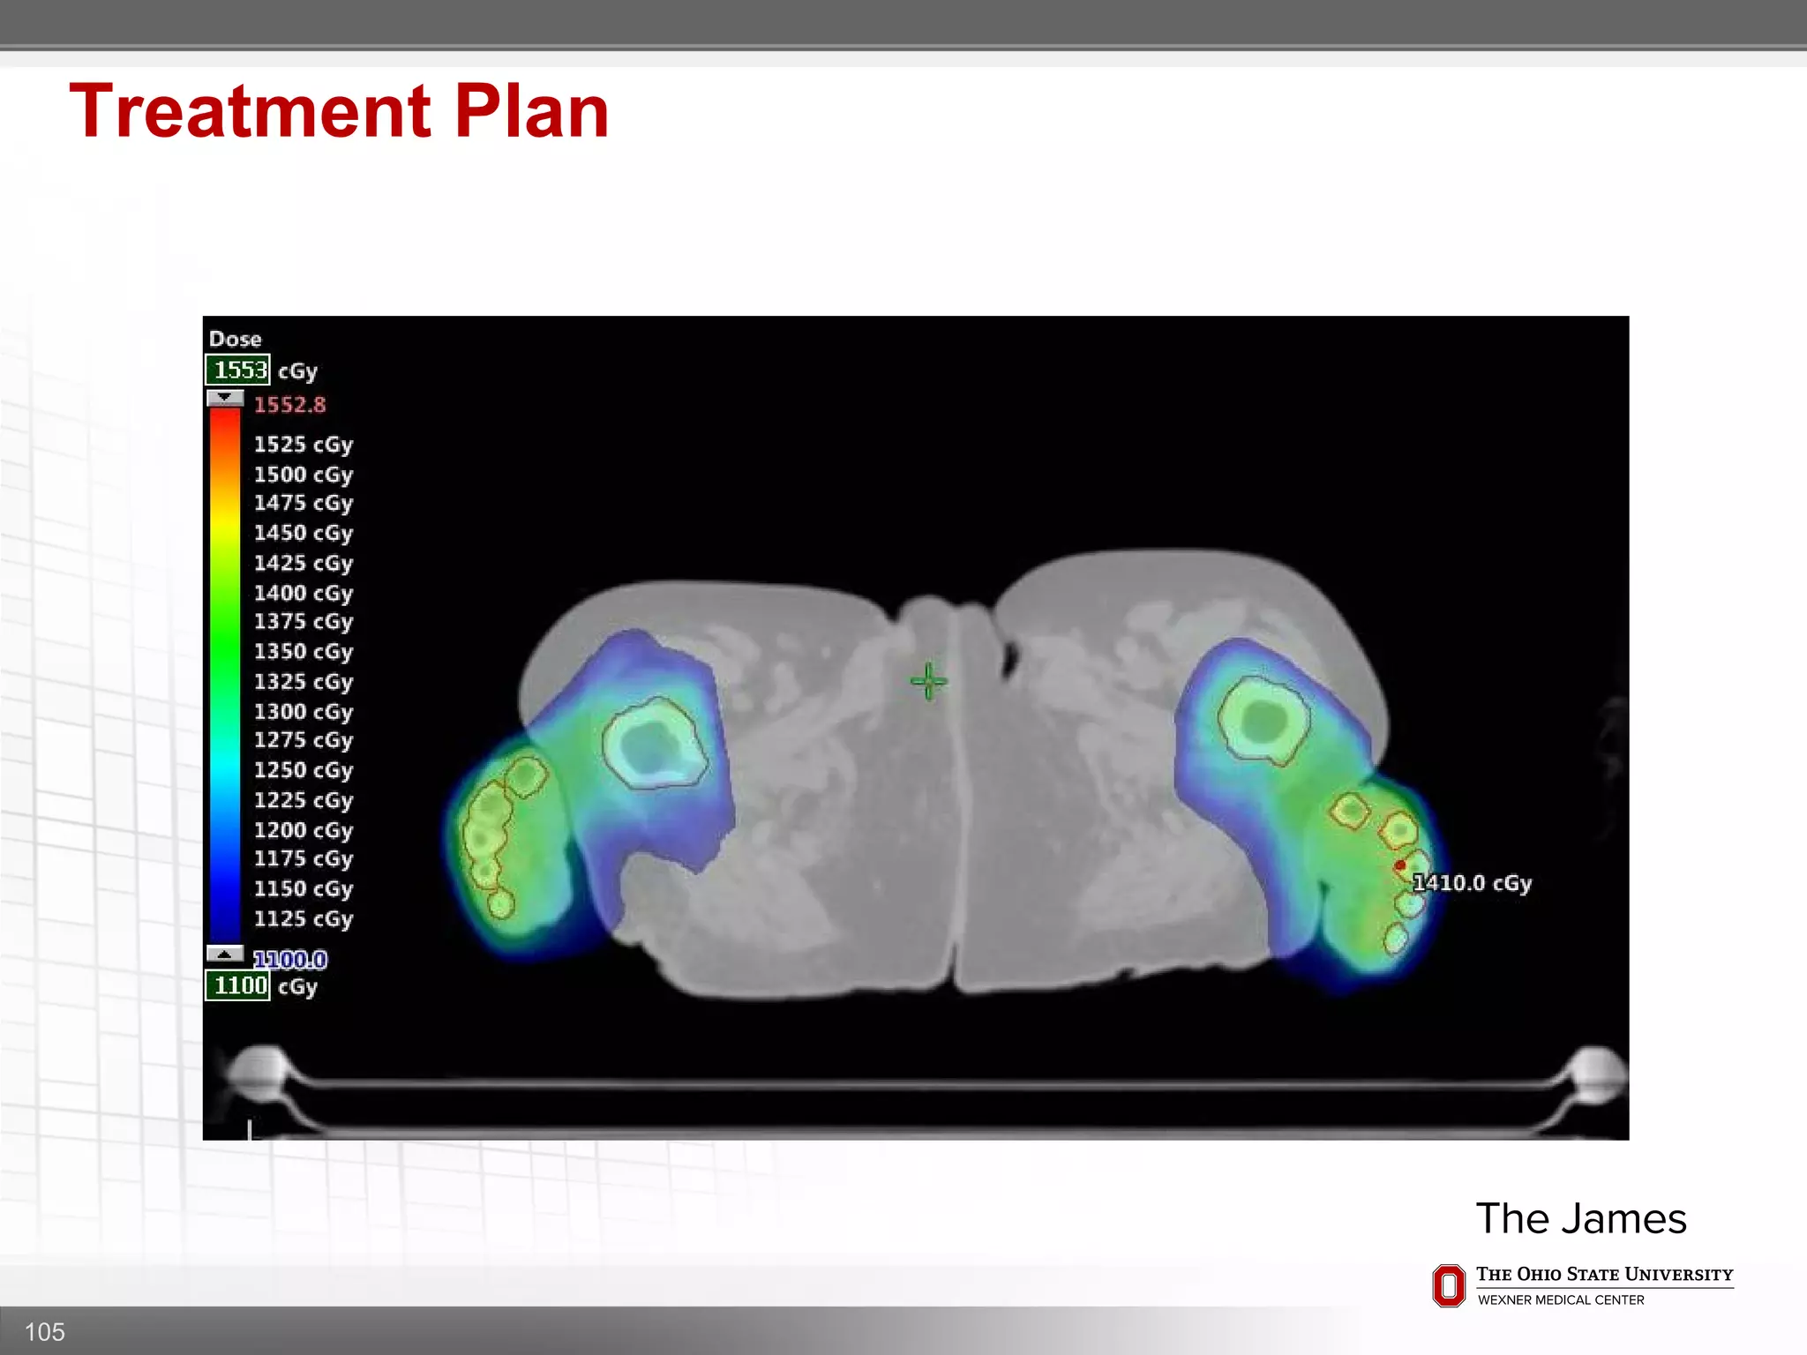Click the 1350 cGy scale label

coord(304,652)
